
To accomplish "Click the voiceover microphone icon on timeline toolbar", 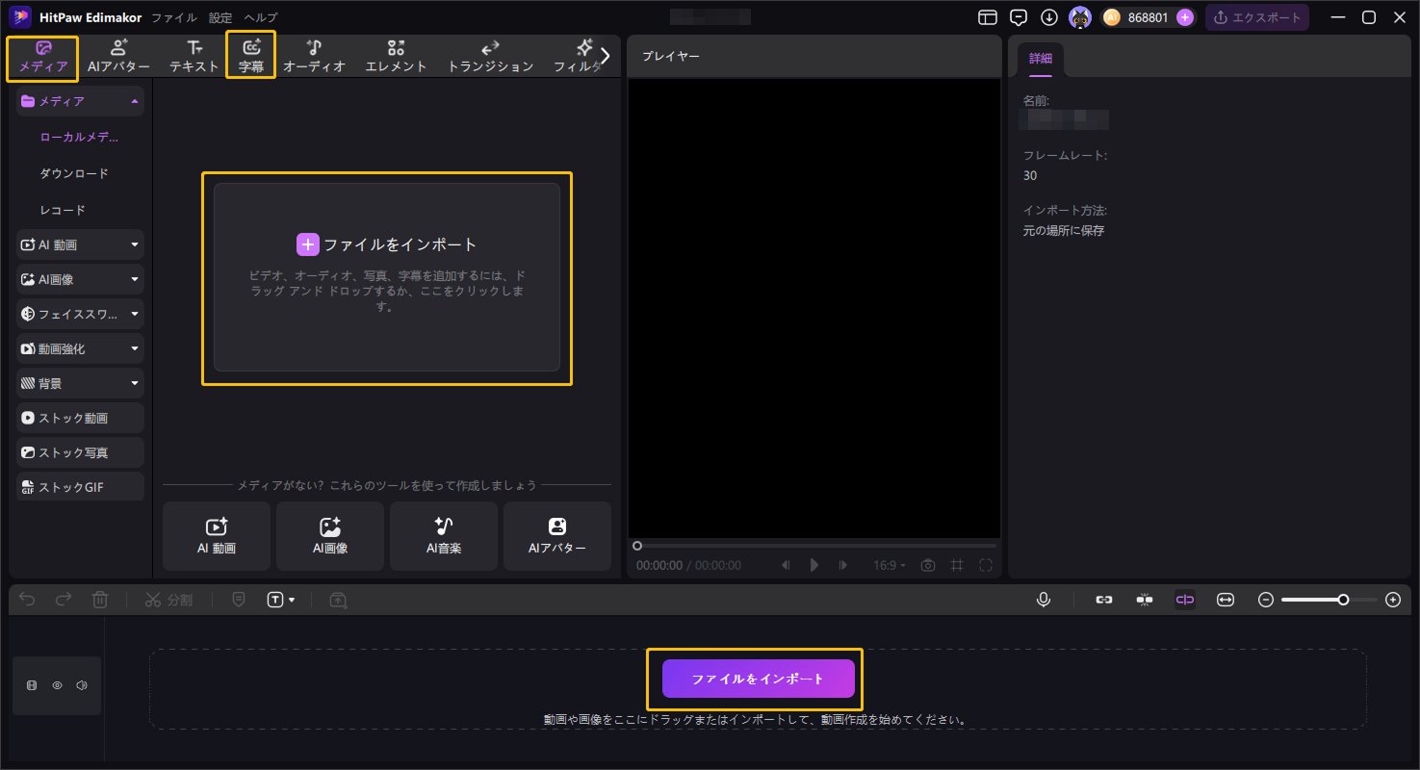I will [1043, 599].
